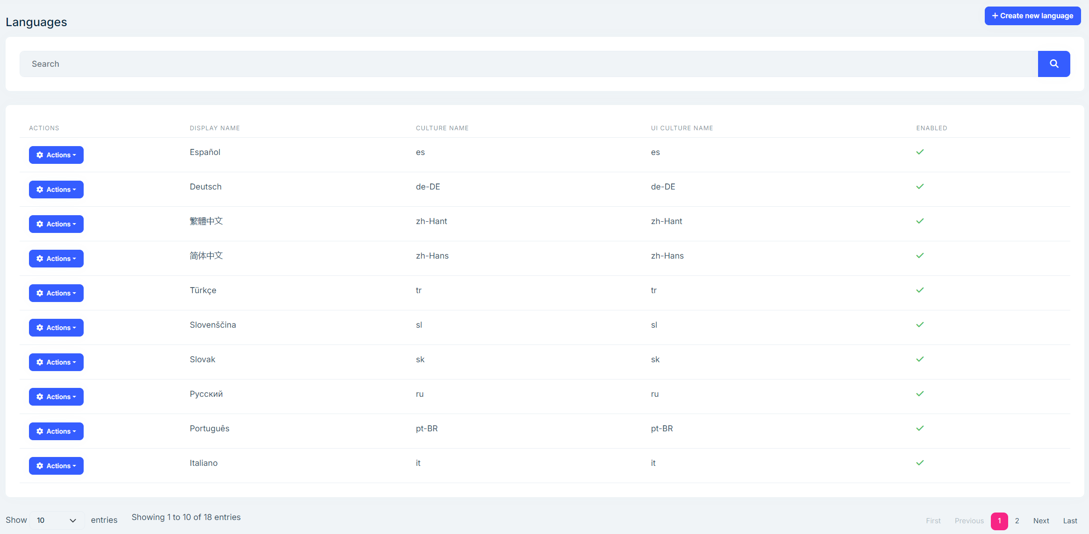This screenshot has height=534, width=1089.
Task: Jump to the Last page
Action: (x=1070, y=521)
